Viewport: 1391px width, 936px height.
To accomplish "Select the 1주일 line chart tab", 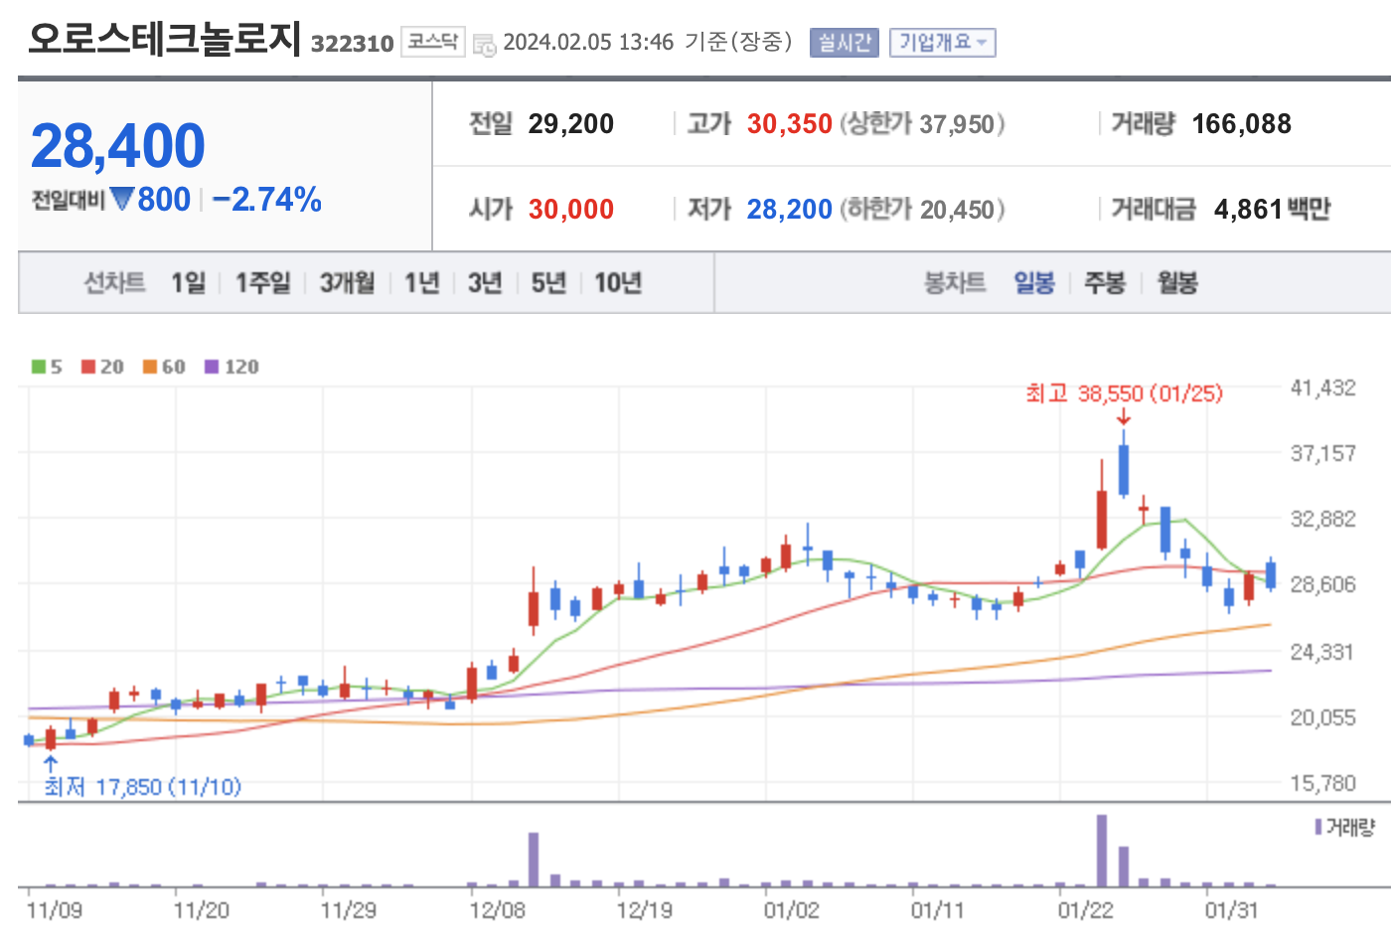I will (x=262, y=283).
